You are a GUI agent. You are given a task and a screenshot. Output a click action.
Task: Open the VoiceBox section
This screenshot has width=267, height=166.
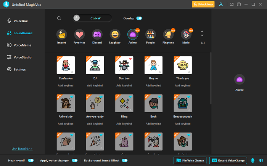pos(18,21)
